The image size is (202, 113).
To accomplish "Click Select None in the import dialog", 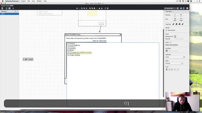I will (x=103, y=41).
